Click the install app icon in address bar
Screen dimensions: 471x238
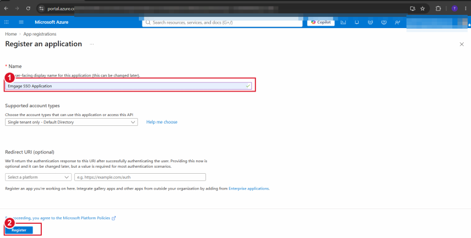click(x=413, y=8)
